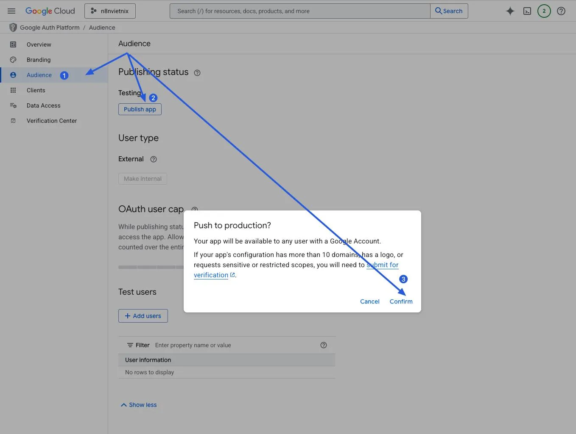Focus the resource search box

(300, 11)
